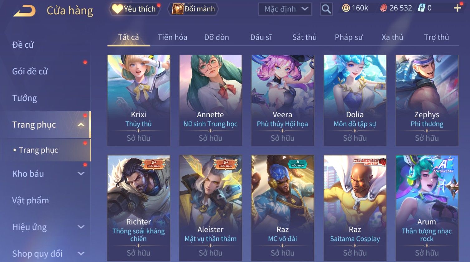Go to Tướng in the sidebar
This screenshot has width=470, height=262.
point(25,98)
